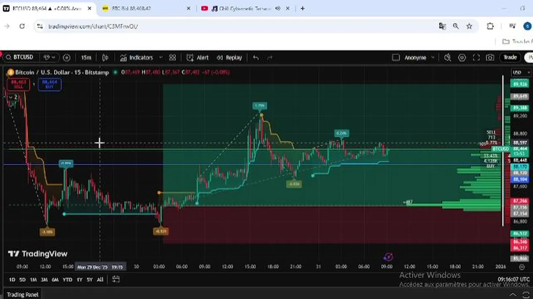This screenshot has width=533, height=299.
Task: Redo the chart action
Action: pyautogui.click(x=270, y=57)
